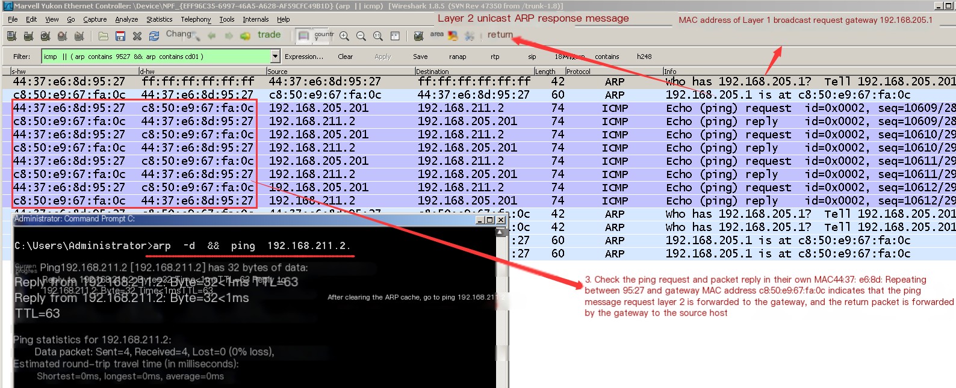Start a new live capture icon
Screen dimensions: 956x388
(x=45, y=36)
